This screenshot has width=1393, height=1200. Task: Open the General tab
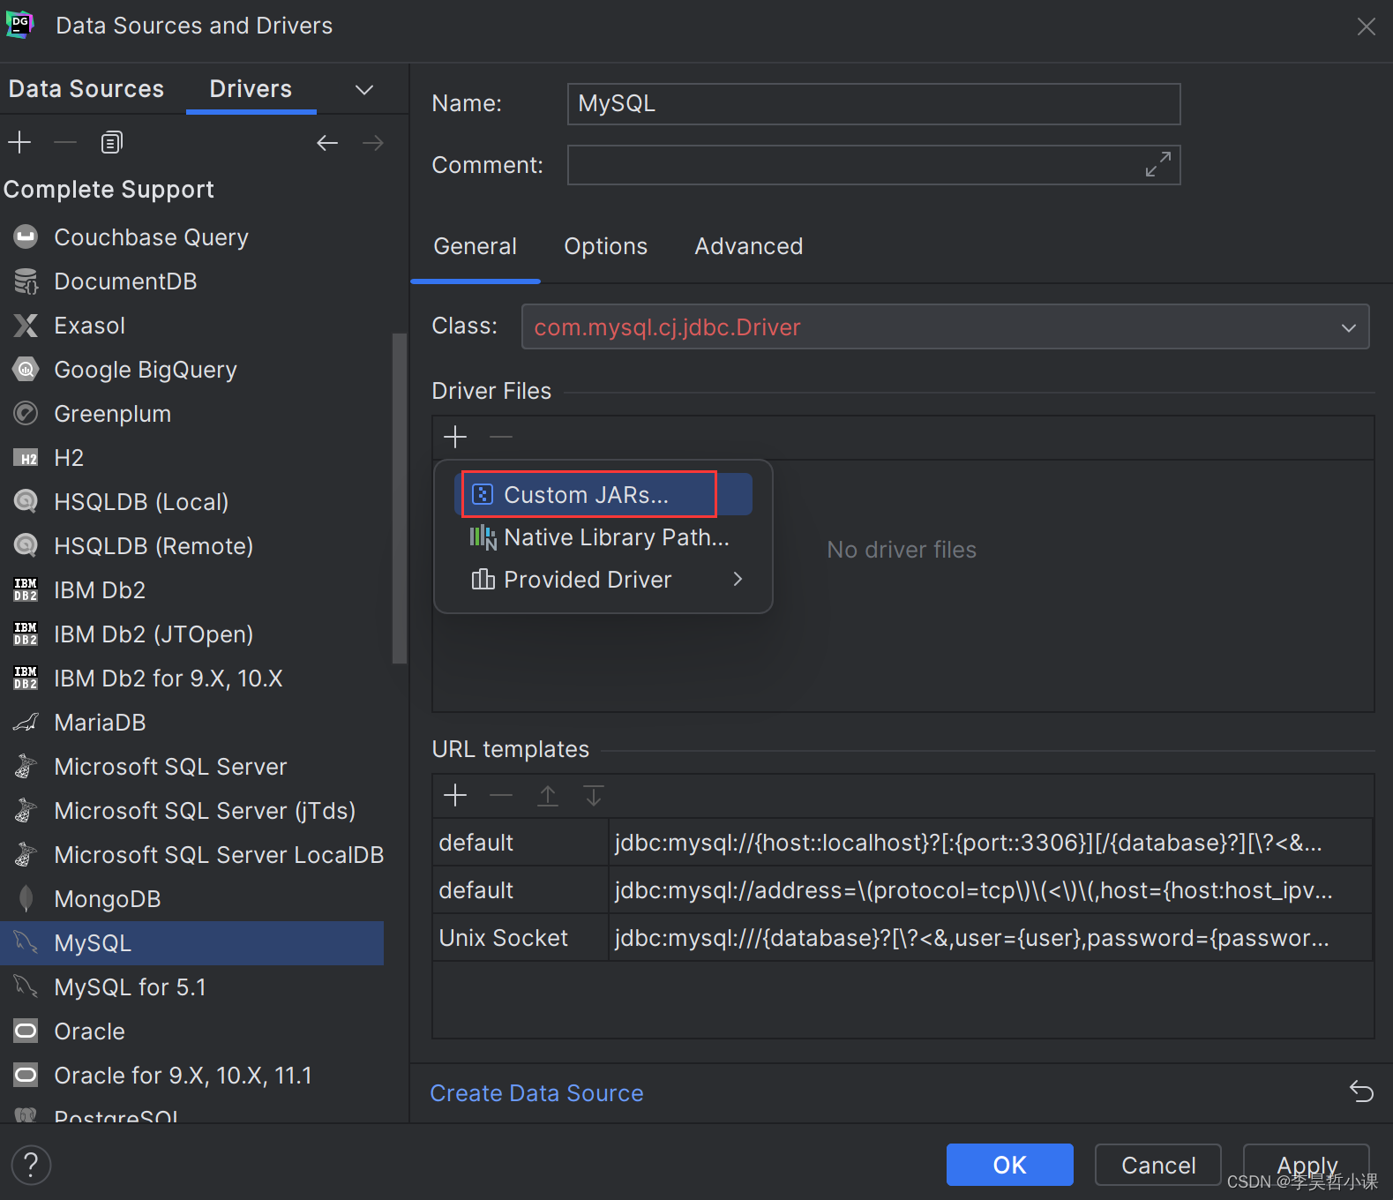click(476, 246)
